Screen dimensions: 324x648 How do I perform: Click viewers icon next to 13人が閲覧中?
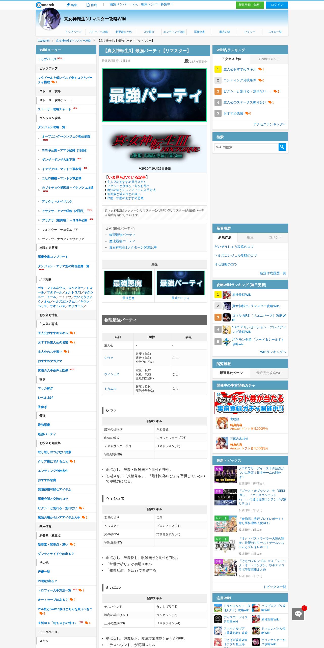[186, 61]
